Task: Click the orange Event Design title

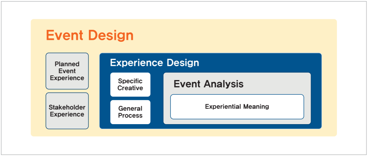Action: click(90, 35)
